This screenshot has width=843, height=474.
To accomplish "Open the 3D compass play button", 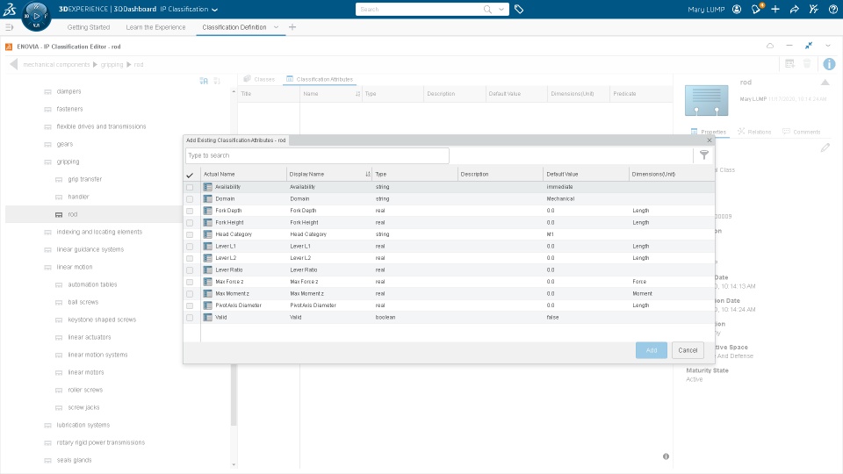I will (x=37, y=16).
